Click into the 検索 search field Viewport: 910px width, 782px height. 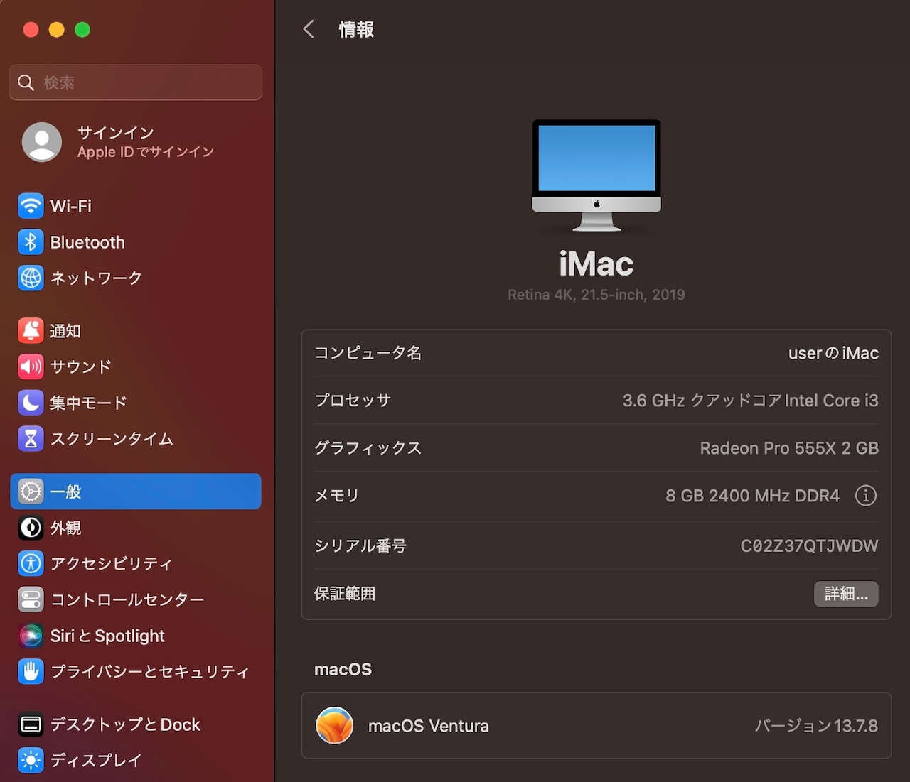point(136,82)
